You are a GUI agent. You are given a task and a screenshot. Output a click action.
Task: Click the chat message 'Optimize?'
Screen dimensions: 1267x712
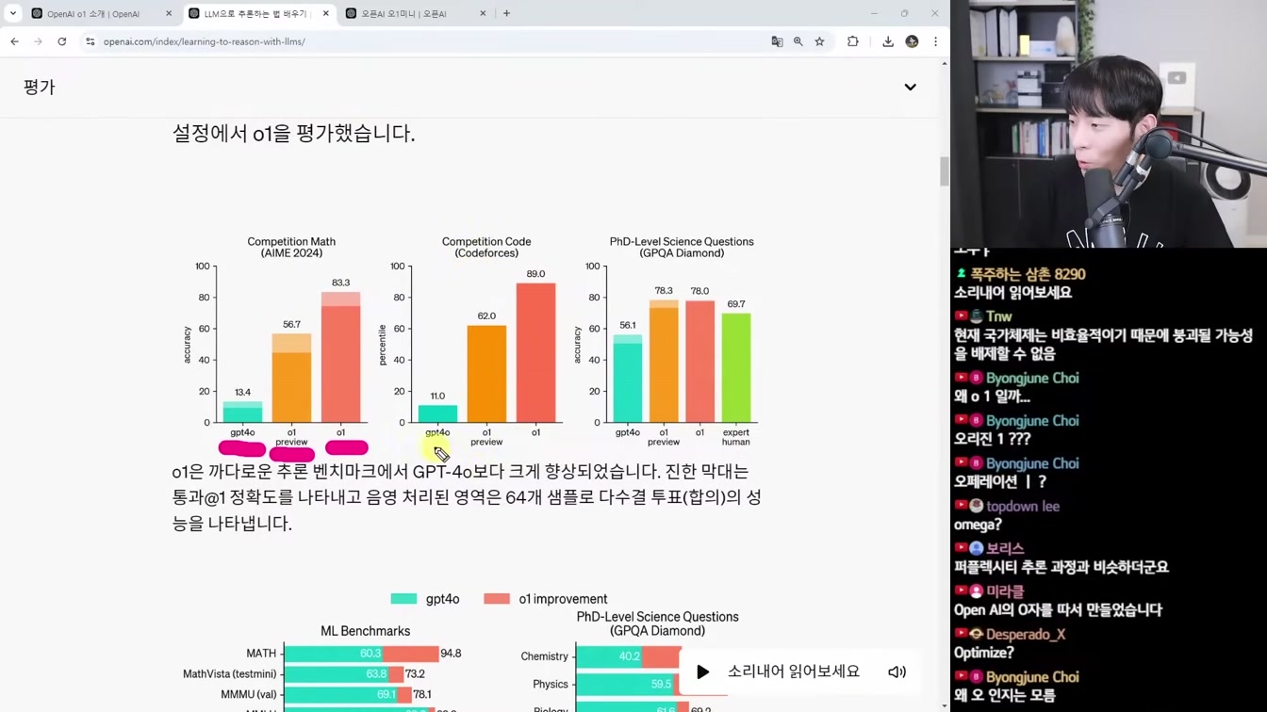[x=983, y=653]
